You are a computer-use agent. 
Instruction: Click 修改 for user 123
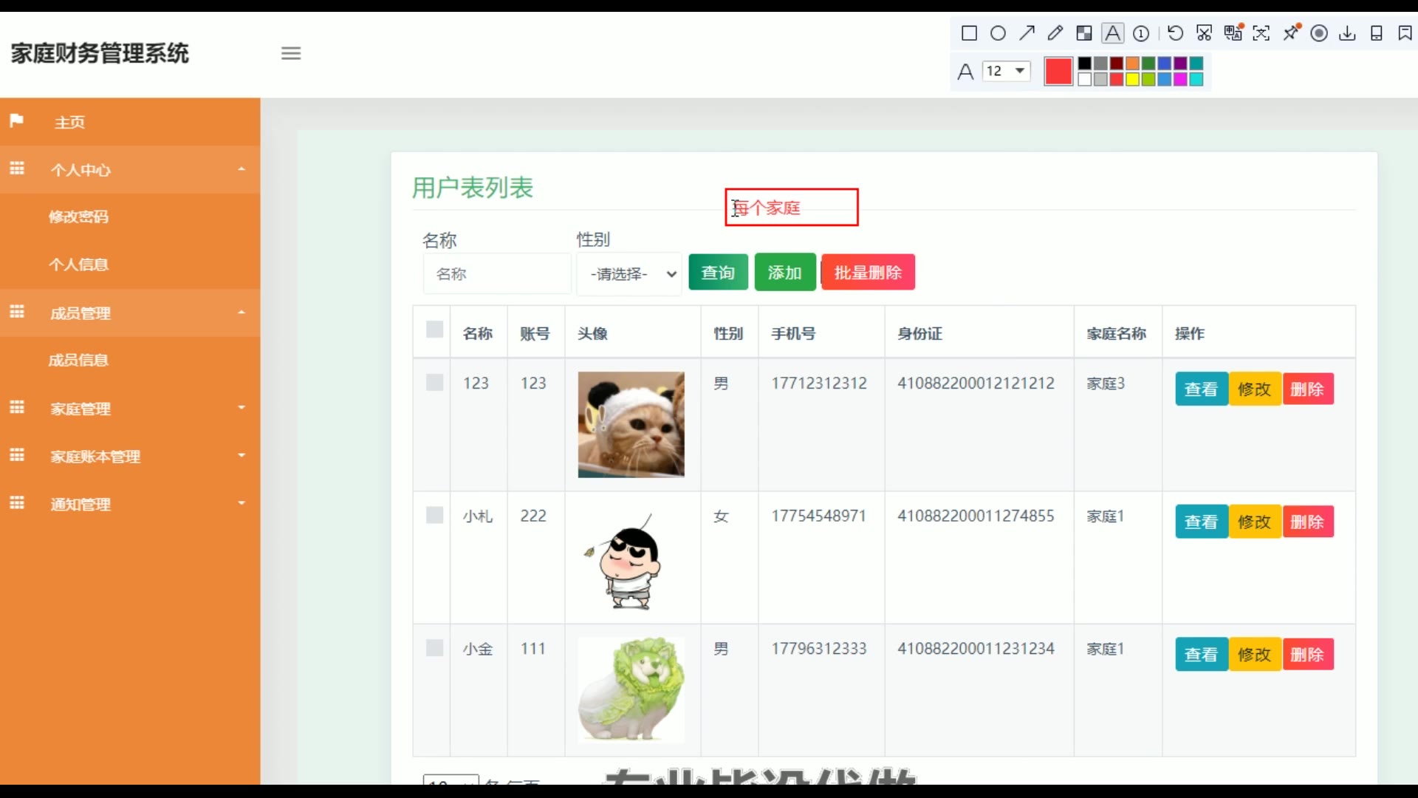(1254, 389)
